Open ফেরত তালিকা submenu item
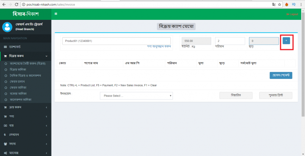This screenshot has width=305, height=156. pos(18,87)
